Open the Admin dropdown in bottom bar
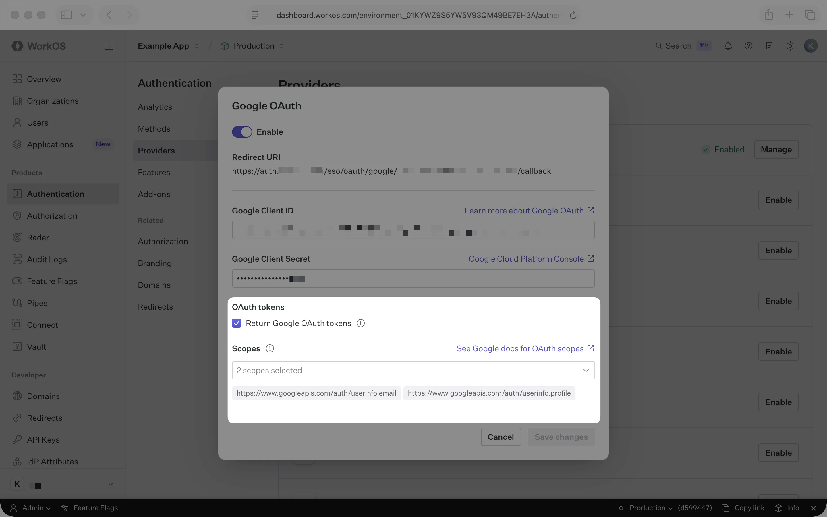This screenshot has height=517, width=827. (x=31, y=508)
